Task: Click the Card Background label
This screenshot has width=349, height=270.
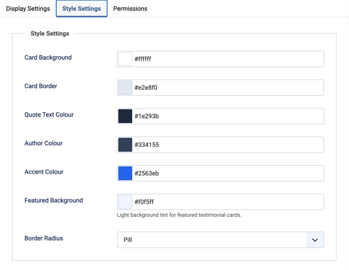Action: pos(48,58)
